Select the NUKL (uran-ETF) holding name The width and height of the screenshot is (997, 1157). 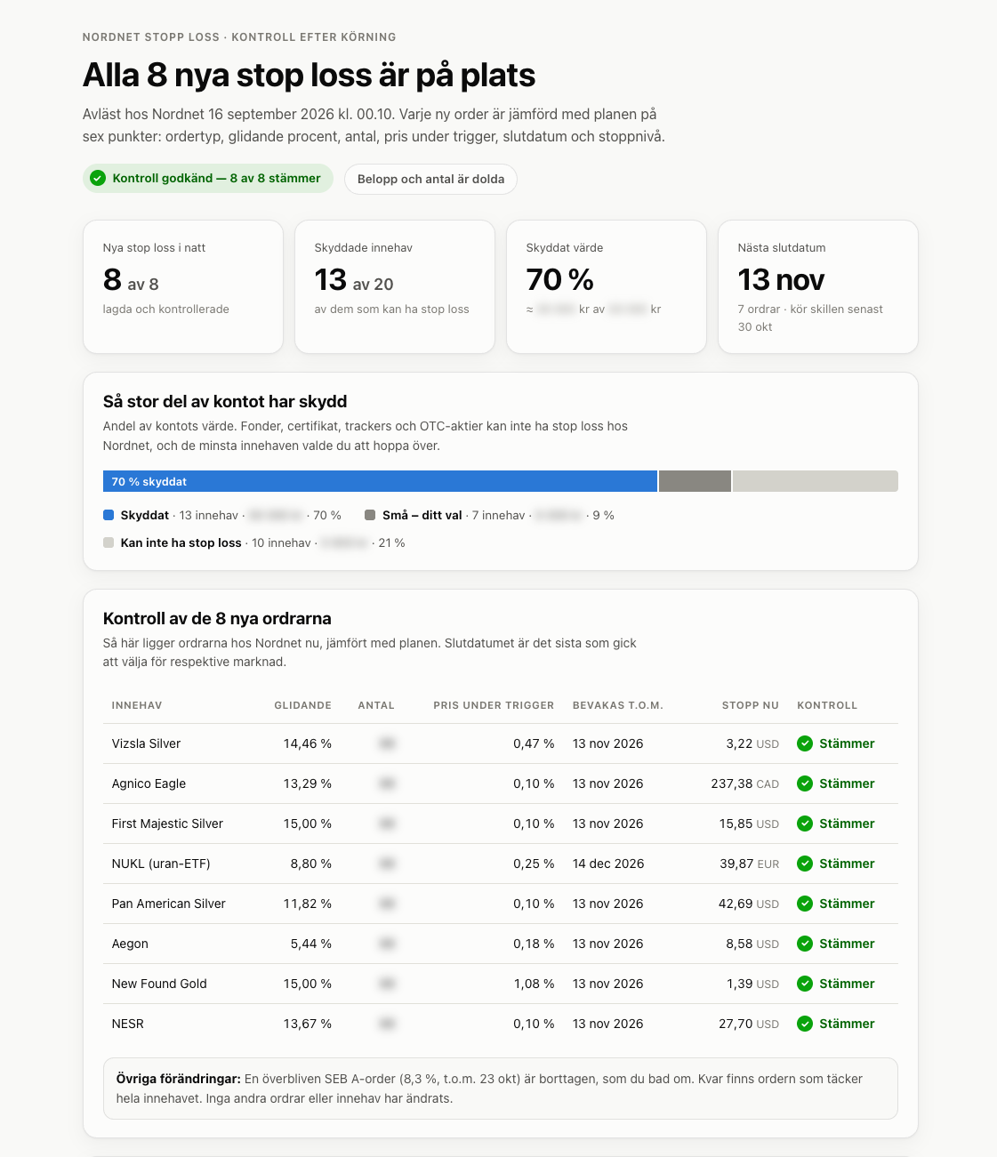click(161, 864)
